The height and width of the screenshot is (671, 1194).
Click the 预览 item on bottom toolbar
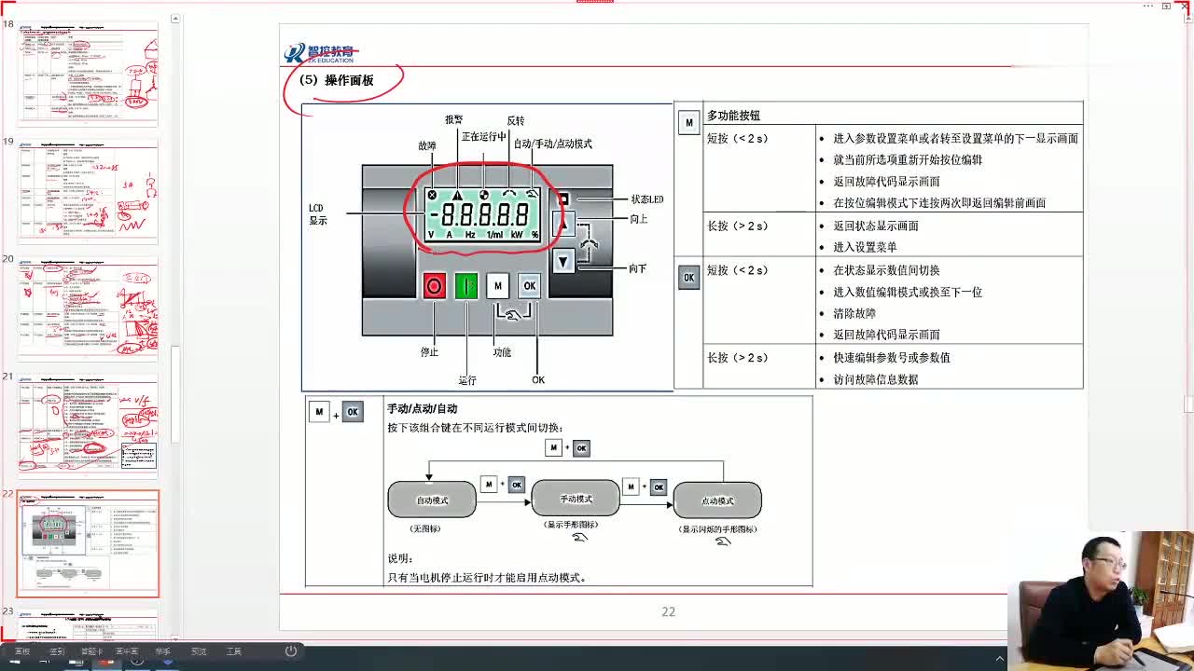[x=199, y=651]
